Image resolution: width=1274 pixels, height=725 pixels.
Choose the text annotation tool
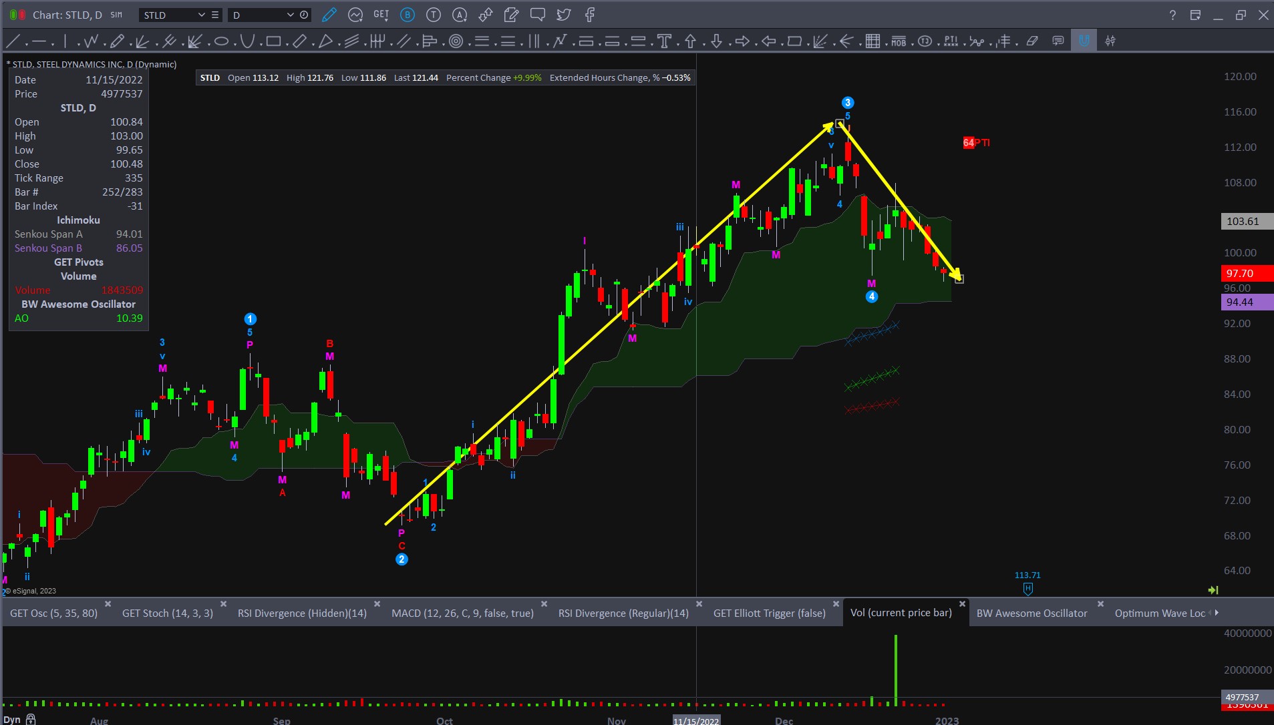pyautogui.click(x=664, y=41)
